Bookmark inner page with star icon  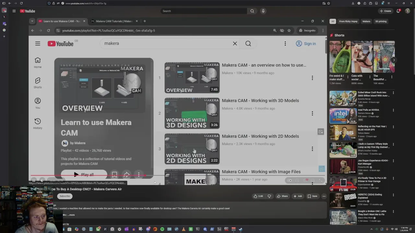(x=289, y=30)
